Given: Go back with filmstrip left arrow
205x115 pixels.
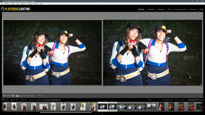Looking at the screenshot, I should [x=14, y=100].
